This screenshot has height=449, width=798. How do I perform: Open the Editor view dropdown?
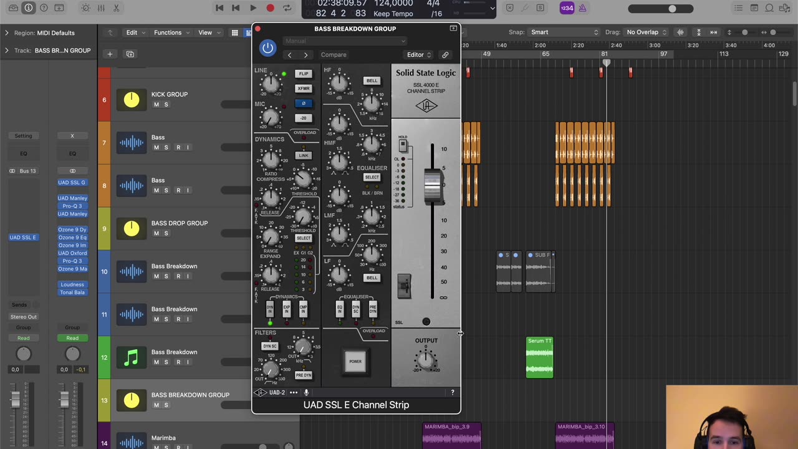[419, 55]
